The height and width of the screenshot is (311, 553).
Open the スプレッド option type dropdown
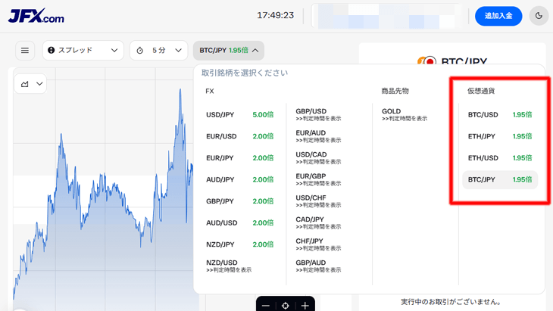[83, 51]
